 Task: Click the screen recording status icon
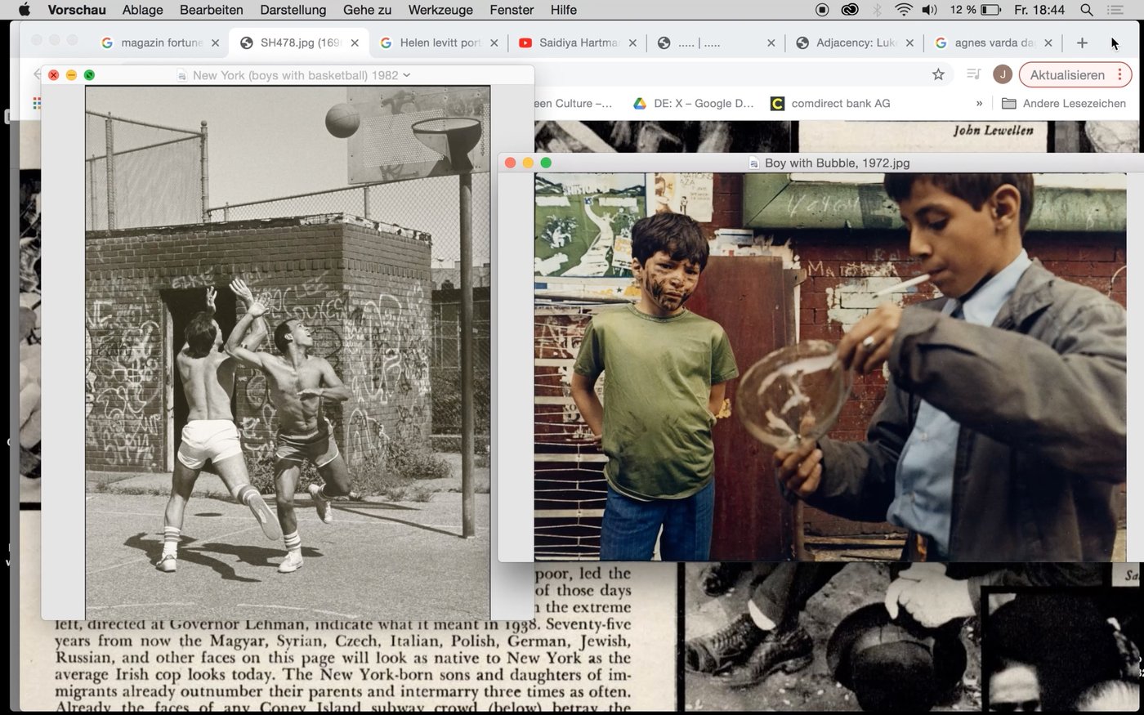coord(822,10)
